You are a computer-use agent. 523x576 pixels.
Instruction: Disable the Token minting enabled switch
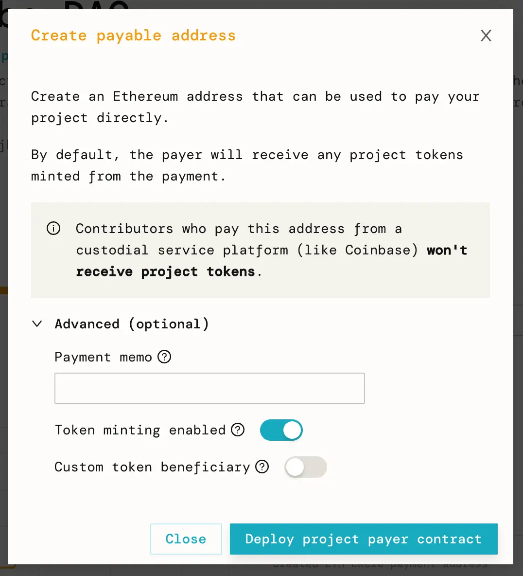[281, 431]
